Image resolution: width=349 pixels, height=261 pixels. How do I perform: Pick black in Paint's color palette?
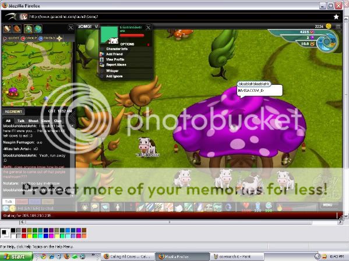[x=13, y=230]
